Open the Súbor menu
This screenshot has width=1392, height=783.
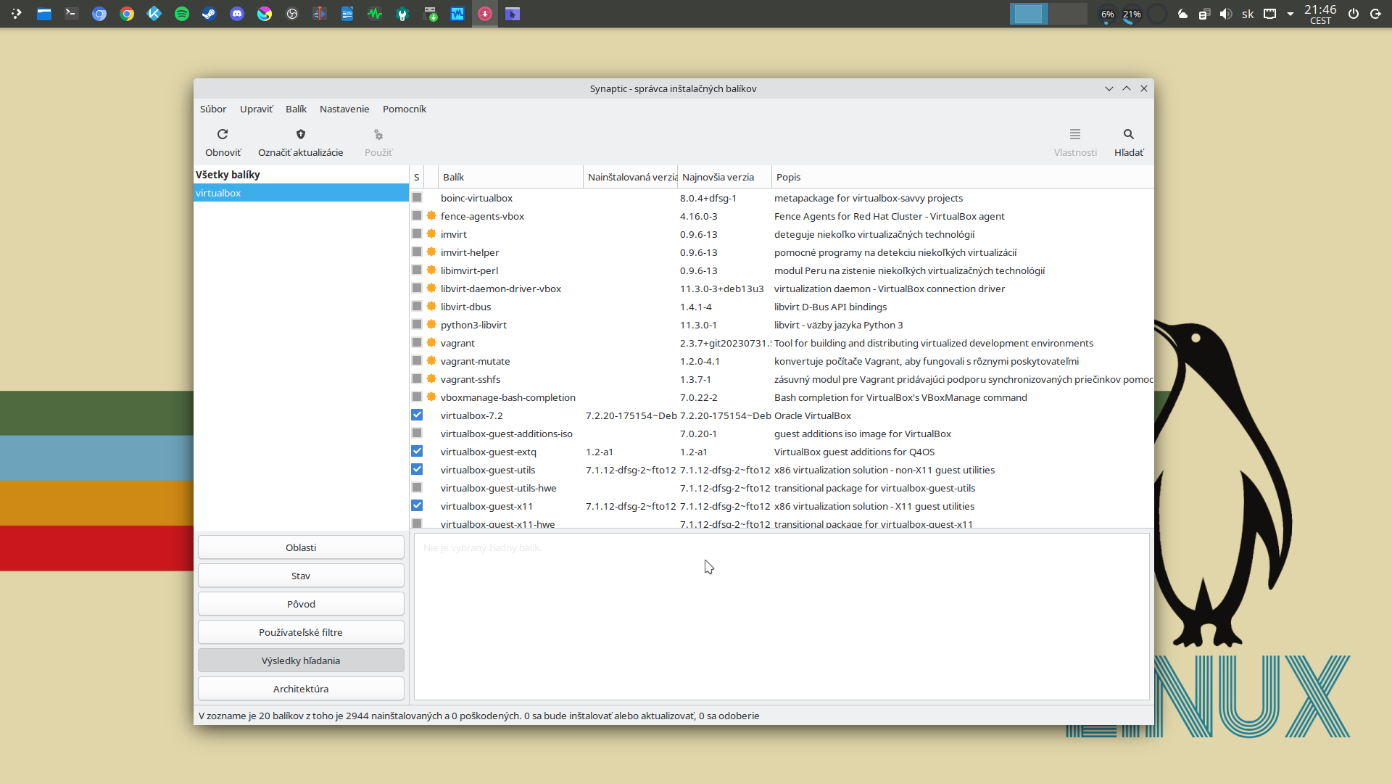pyautogui.click(x=213, y=109)
